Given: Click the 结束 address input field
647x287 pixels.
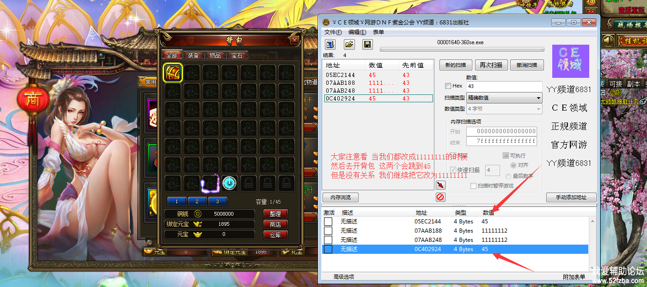Looking at the screenshot, I should (501, 141).
